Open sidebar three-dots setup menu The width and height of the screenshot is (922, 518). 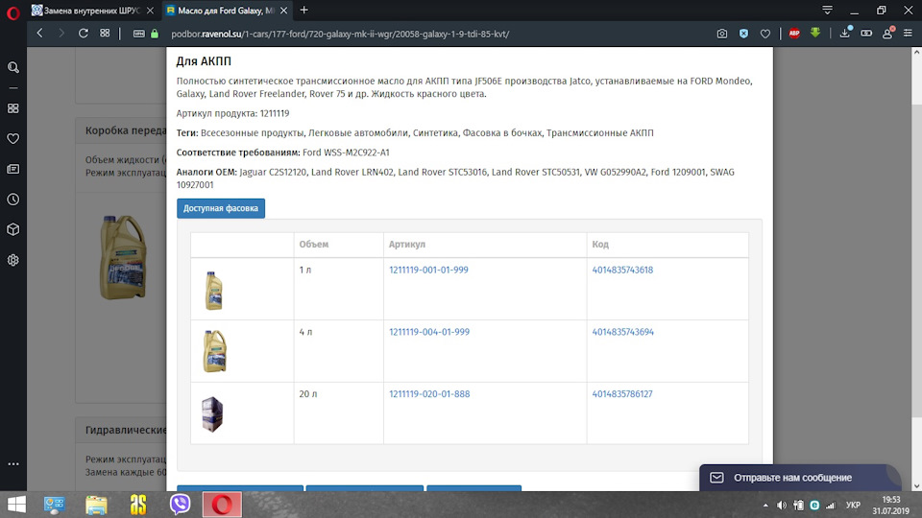point(12,464)
